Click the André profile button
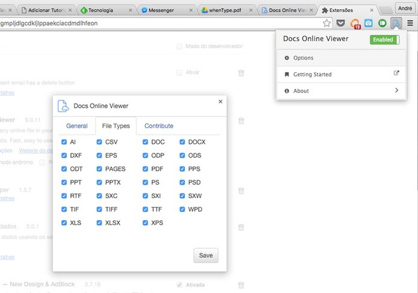 tap(405, 8)
